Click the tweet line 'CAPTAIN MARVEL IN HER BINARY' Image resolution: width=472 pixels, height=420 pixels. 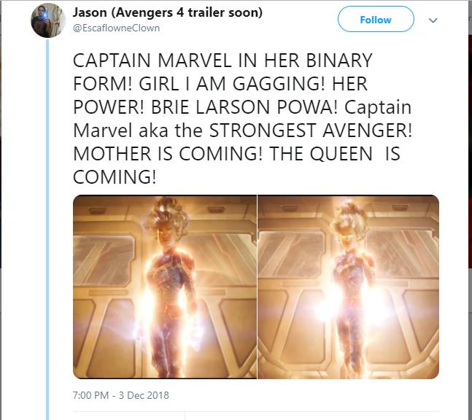[x=223, y=60]
